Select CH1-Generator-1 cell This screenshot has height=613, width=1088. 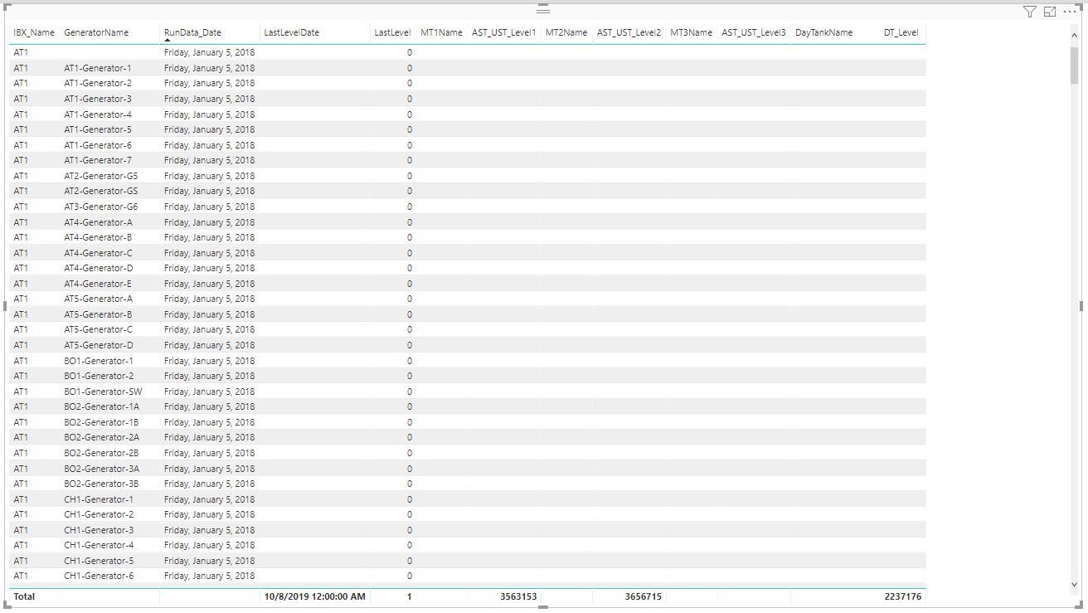point(99,499)
